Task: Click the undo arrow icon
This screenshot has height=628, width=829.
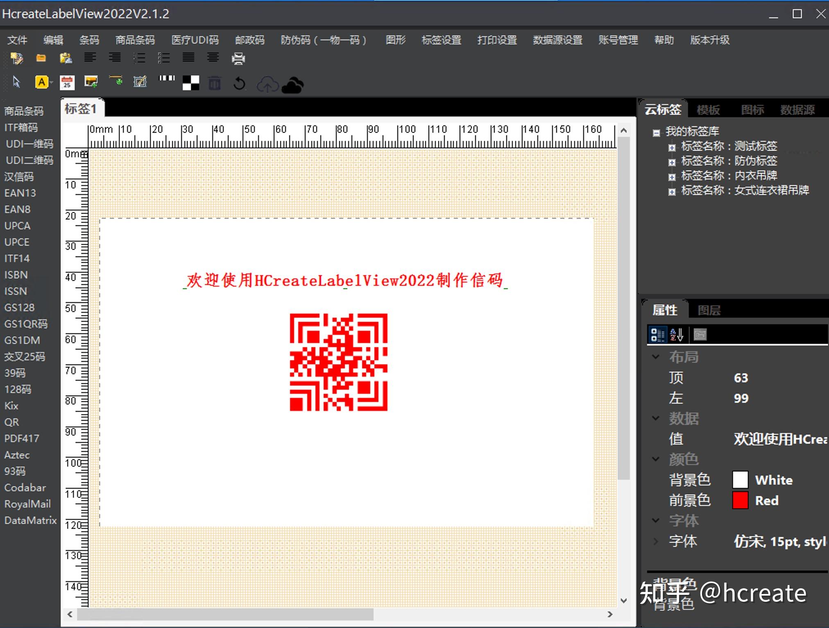Action: pos(239,83)
